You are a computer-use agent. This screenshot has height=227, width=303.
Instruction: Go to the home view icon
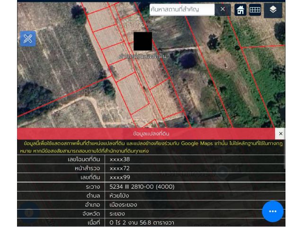click(241, 9)
